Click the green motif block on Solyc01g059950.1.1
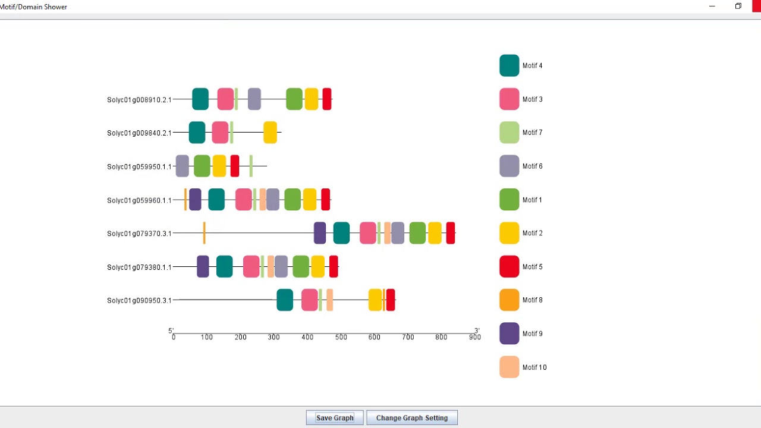The image size is (761, 428). [x=202, y=166]
